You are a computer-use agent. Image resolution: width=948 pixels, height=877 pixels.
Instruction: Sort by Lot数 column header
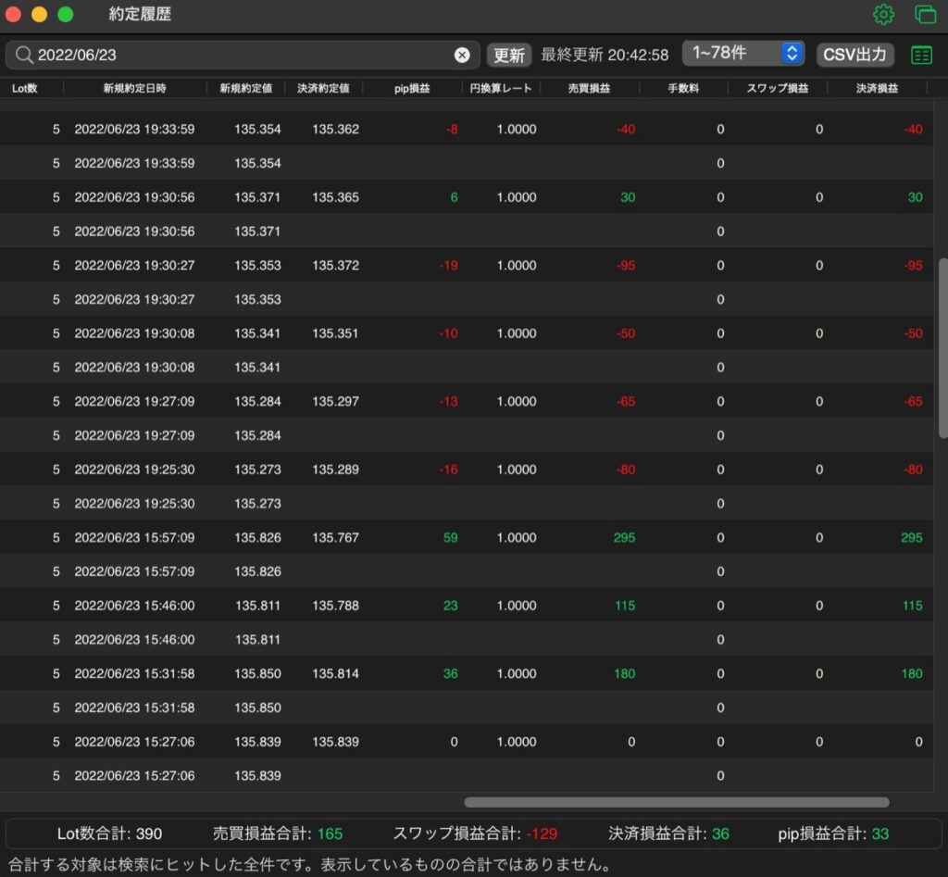[25, 88]
